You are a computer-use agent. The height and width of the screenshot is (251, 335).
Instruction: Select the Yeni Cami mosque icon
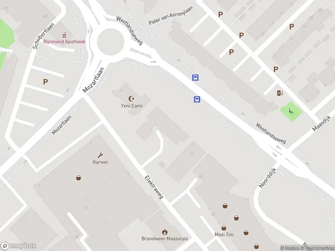click(131, 98)
